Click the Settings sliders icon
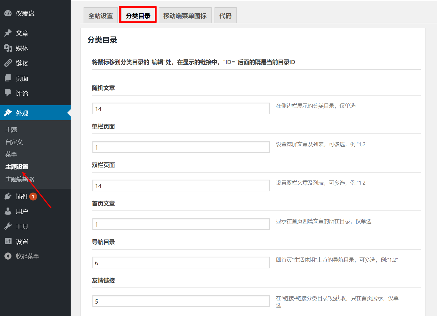 tap(8, 241)
